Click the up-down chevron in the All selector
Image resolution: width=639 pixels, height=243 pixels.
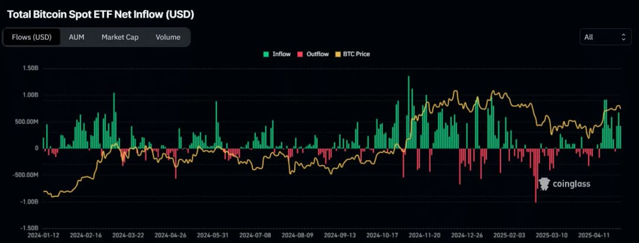pyautogui.click(x=623, y=37)
